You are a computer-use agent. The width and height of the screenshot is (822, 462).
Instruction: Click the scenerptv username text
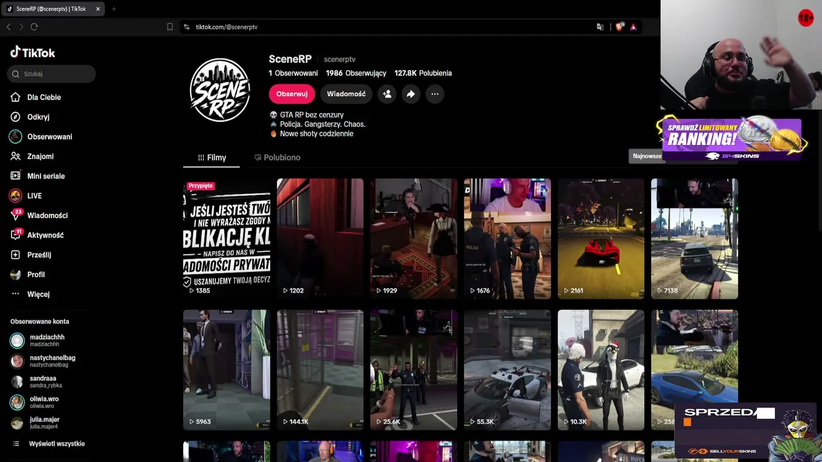pyautogui.click(x=339, y=60)
